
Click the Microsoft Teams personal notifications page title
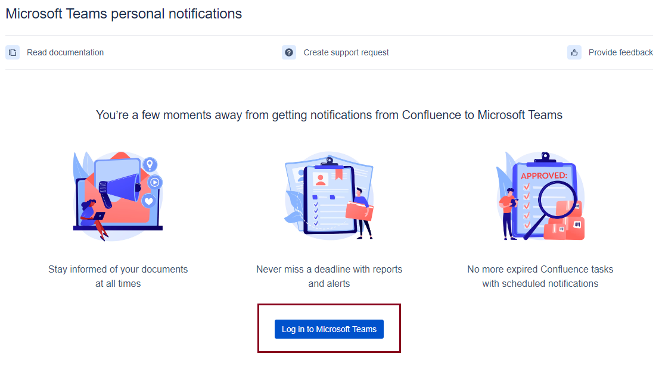tap(123, 13)
